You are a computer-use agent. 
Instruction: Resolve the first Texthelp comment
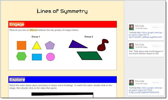156,27
